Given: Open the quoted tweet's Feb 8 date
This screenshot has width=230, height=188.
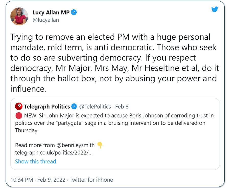Looking at the screenshot, I should [122, 107].
